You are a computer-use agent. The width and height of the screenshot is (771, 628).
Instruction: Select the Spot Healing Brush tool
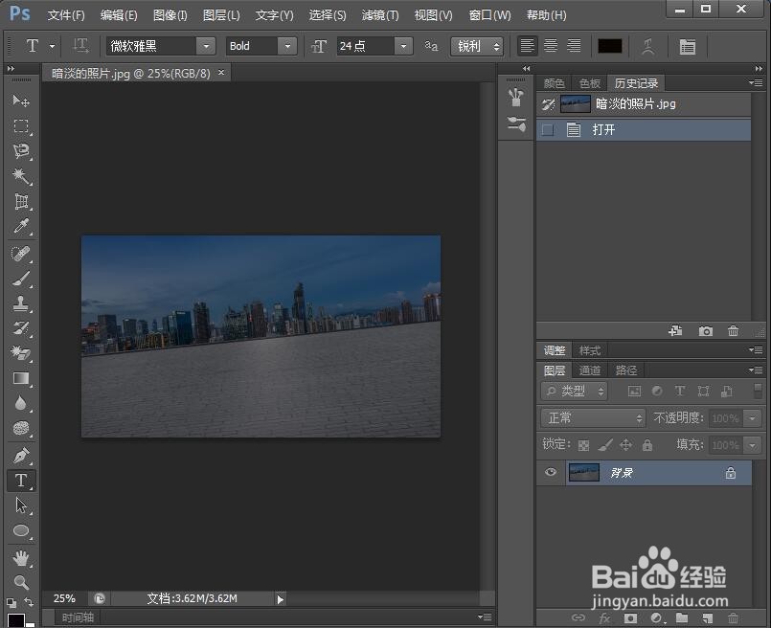click(21, 254)
